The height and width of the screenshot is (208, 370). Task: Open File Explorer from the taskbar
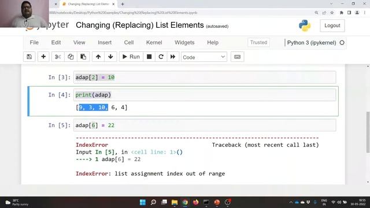(175, 202)
